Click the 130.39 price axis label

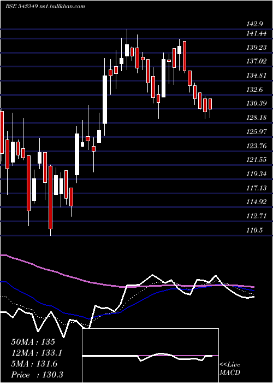click(257, 103)
